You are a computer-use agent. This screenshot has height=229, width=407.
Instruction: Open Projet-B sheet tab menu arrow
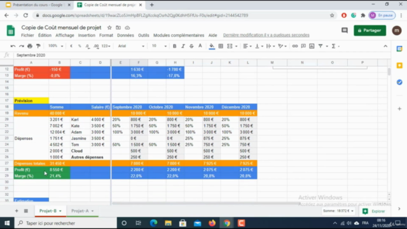[x=60, y=211]
